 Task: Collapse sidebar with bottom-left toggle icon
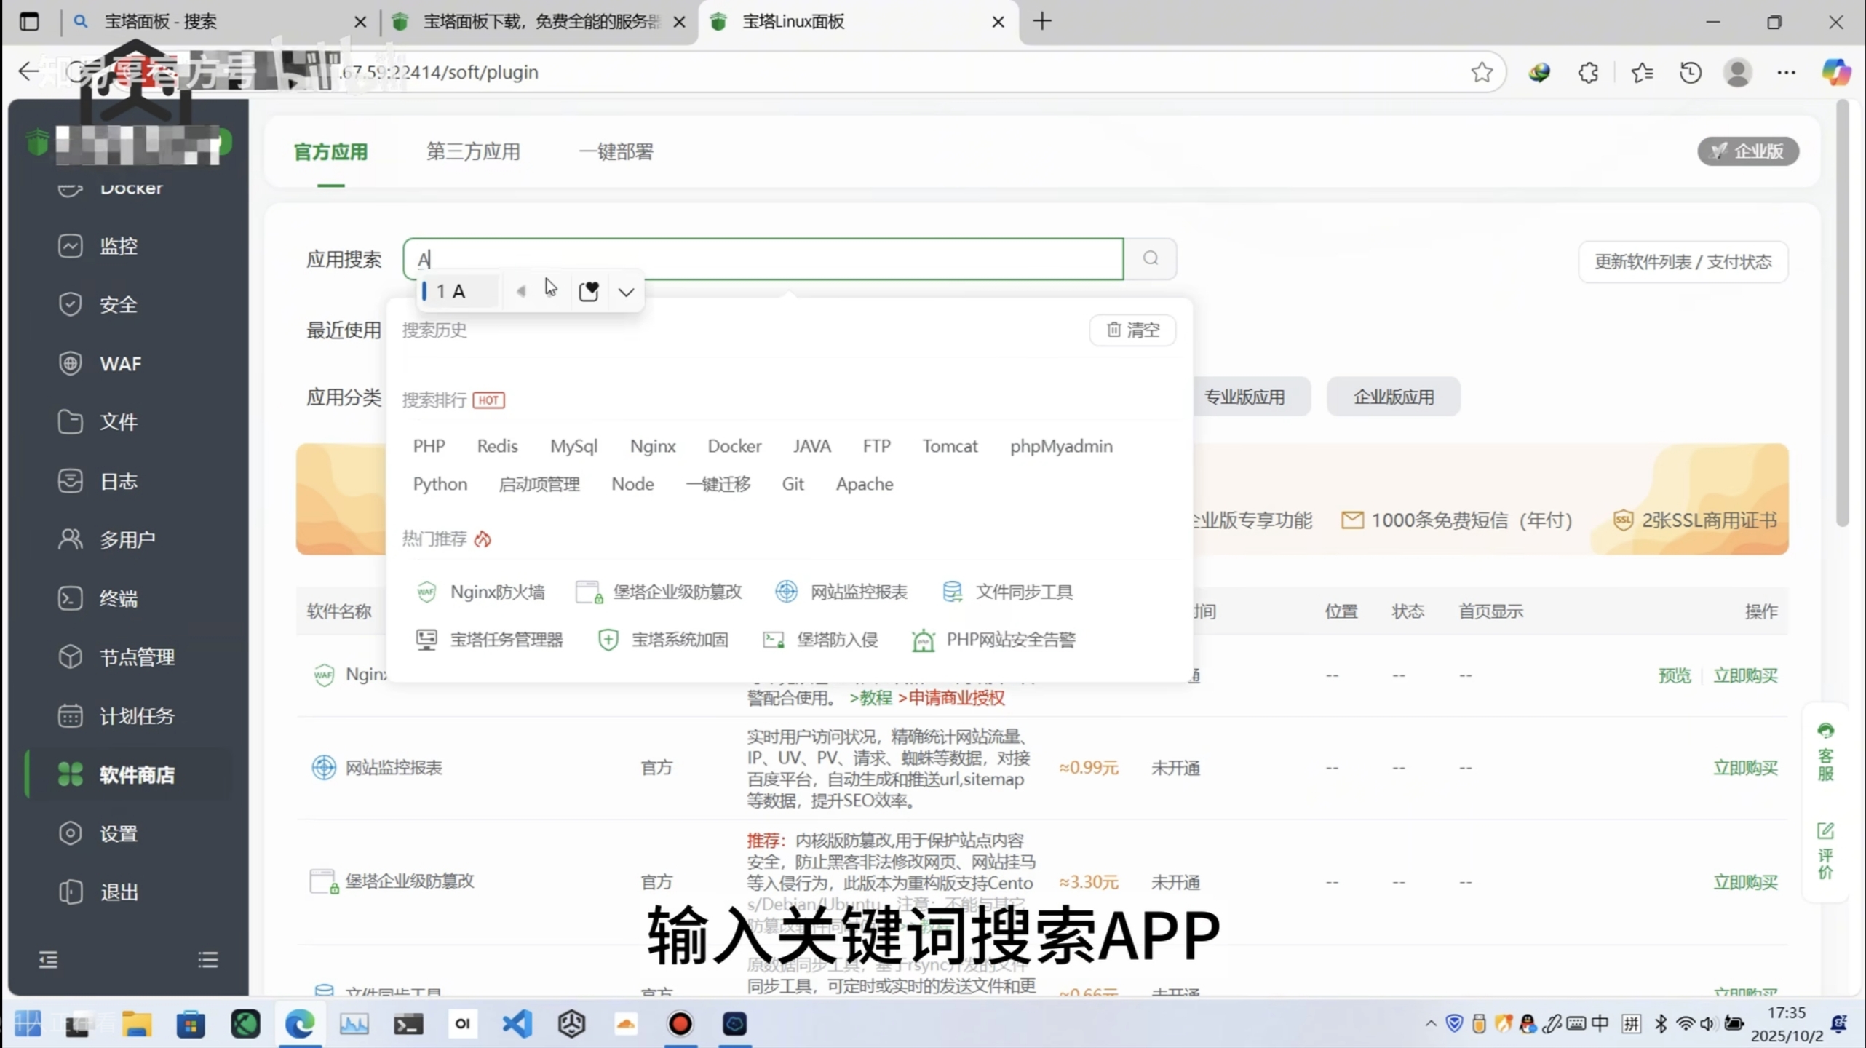tap(48, 959)
